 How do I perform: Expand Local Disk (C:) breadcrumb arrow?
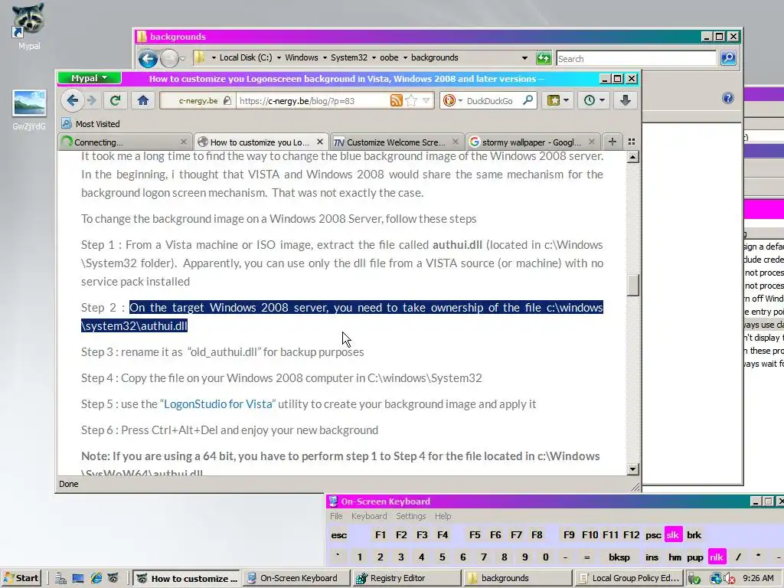click(x=279, y=57)
